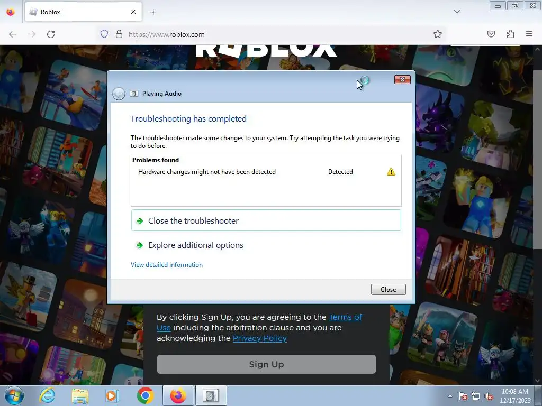Click the yellow warning icon in Problems found
Screen dimensions: 542x406
(x=391, y=172)
